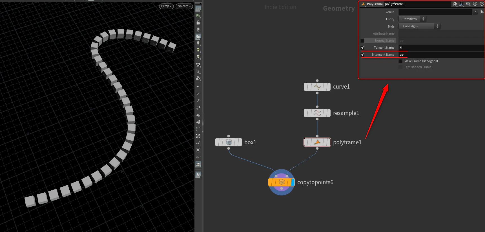This screenshot has width=485, height=232.
Task: Click the curve1 node label
Action: click(x=341, y=87)
